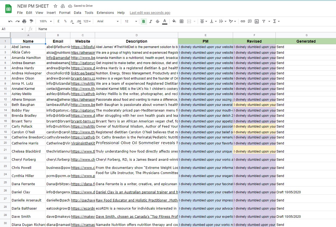Open the text wrapping dropdown
Screen dimensions: 336x227
tap(223, 21)
